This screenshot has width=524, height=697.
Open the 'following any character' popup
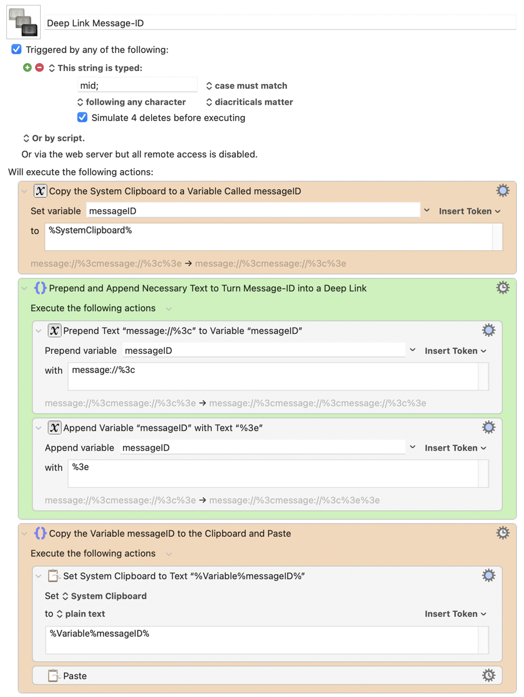131,102
